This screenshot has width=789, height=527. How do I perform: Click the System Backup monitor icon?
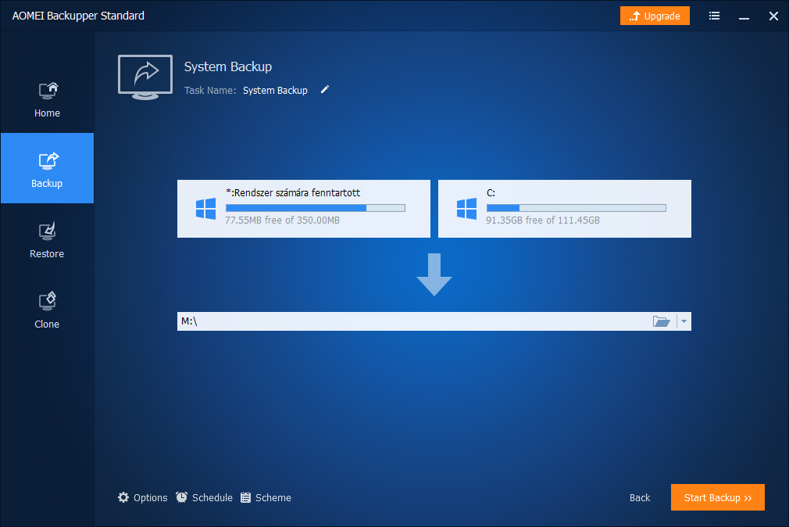(145, 77)
